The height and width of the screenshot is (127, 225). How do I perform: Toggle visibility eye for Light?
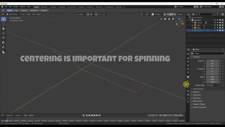215,25
